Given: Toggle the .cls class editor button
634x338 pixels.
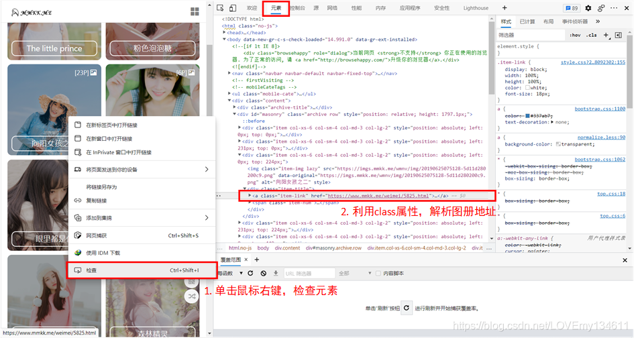Looking at the screenshot, I should click(592, 35).
